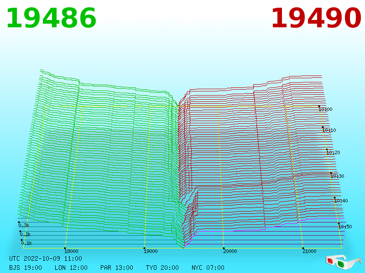Click the PAR 13:00 time label
Viewport: 365px width, 273px height.
click(117, 268)
